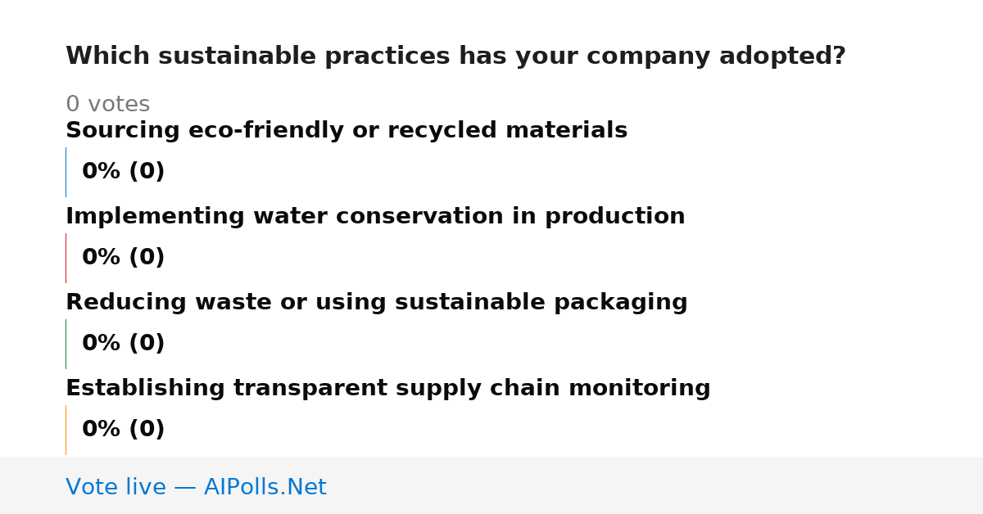983x514 pixels.
Task: Click the blue bar under eco-friendly materials
Action: click(66, 172)
